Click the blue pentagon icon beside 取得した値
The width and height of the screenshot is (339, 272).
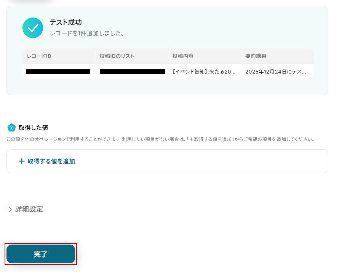11,128
